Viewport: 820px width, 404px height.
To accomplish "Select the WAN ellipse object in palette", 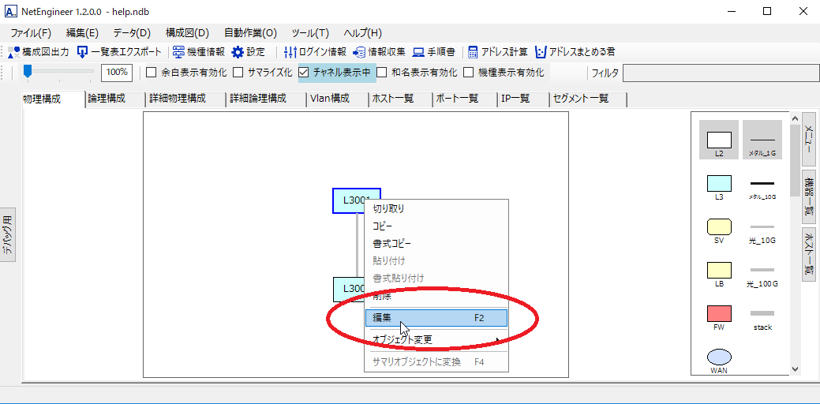I will pos(719,357).
